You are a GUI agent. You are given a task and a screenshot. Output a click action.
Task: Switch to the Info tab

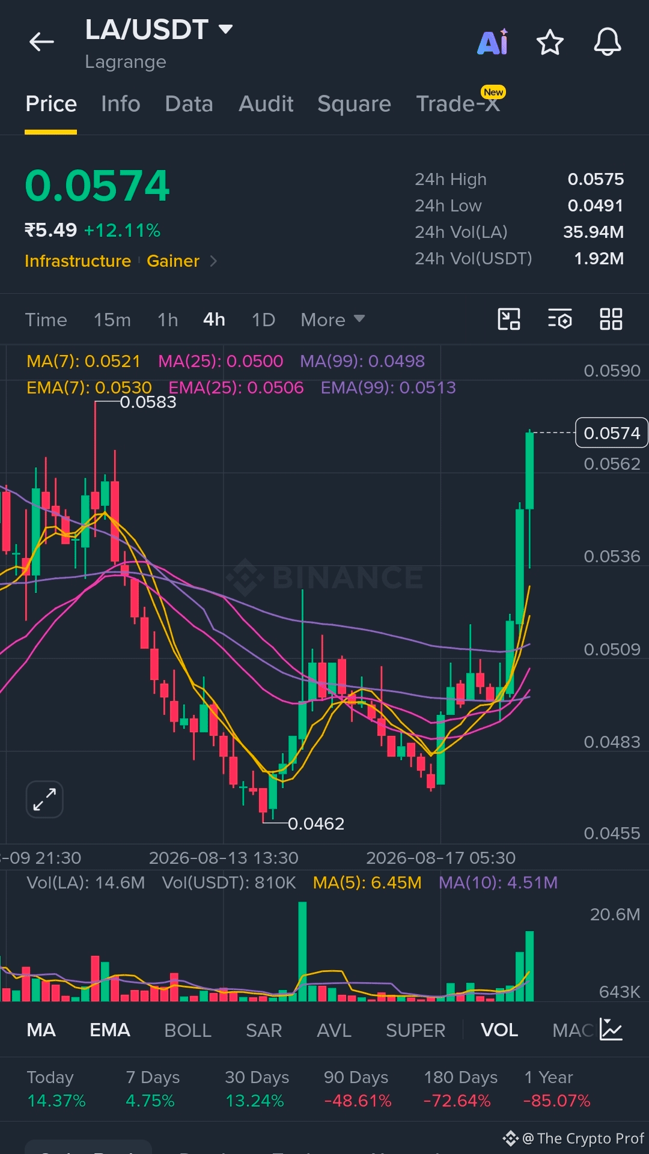(x=121, y=104)
